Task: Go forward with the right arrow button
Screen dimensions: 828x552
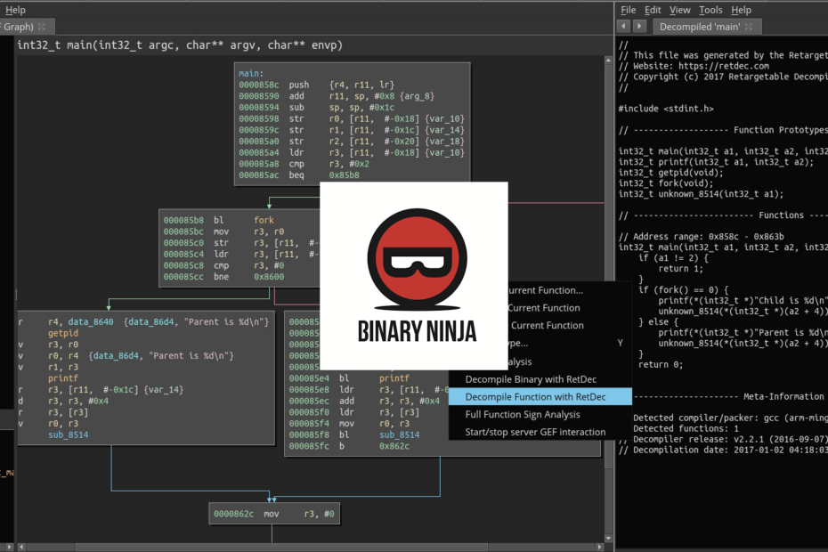Action: pyautogui.click(x=639, y=26)
